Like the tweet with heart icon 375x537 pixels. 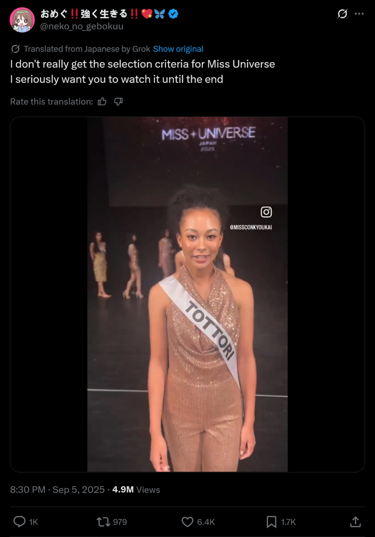coord(187,522)
